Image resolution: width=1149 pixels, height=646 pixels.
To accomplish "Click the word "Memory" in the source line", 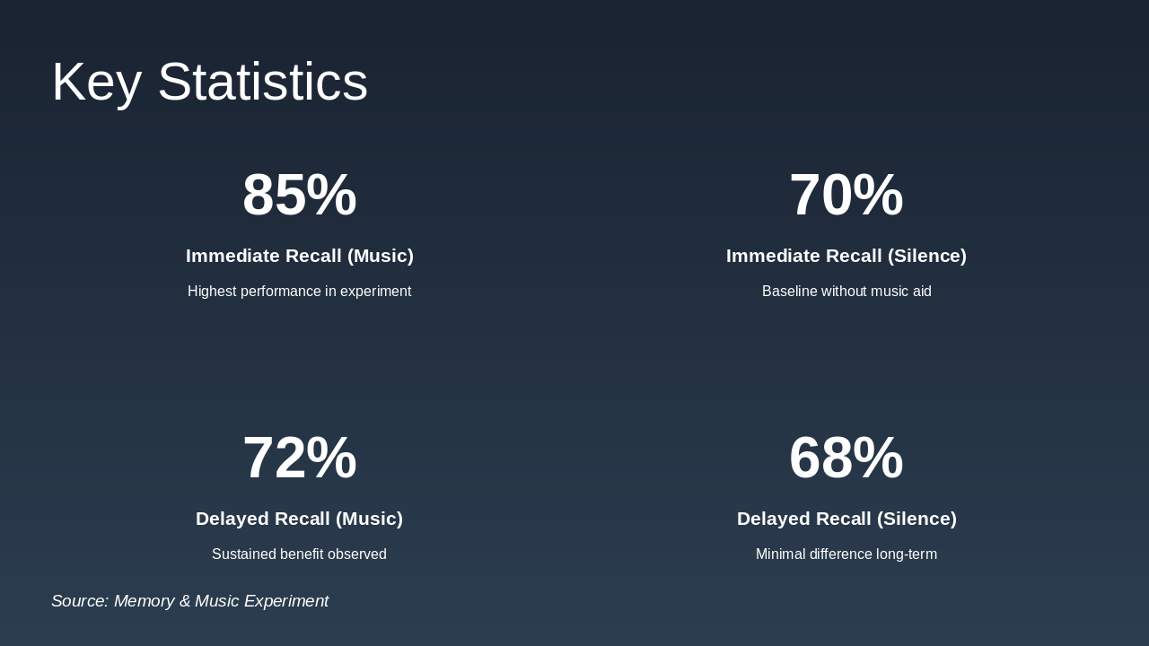I will (144, 601).
